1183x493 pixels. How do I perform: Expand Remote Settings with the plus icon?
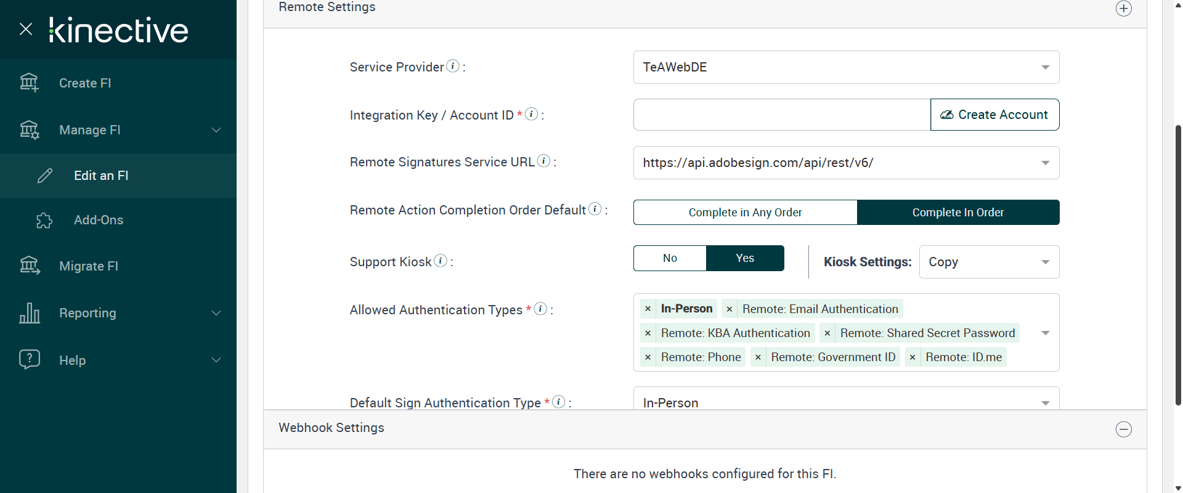click(x=1123, y=9)
